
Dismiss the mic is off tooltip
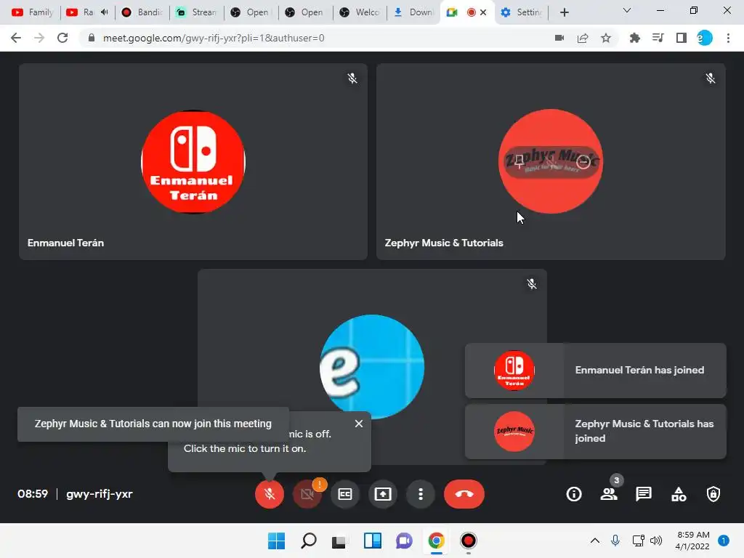click(359, 424)
